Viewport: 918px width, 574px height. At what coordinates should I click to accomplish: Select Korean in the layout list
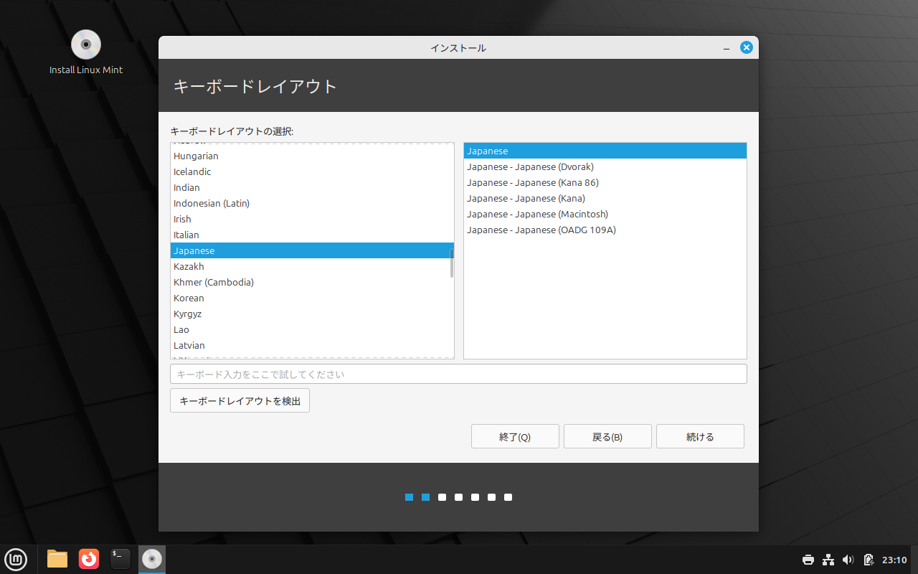[312, 298]
